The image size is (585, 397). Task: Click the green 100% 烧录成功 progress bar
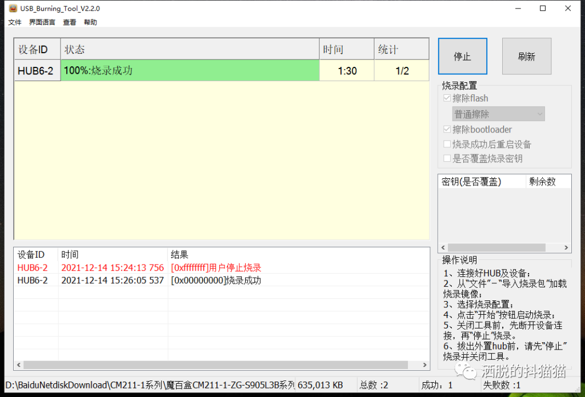coord(190,71)
